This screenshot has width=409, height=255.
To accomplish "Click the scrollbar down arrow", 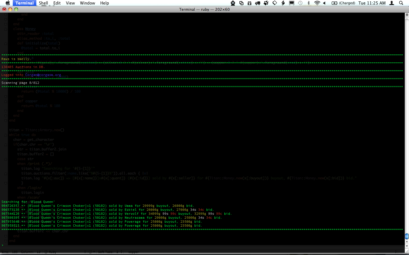I will [407, 246].
